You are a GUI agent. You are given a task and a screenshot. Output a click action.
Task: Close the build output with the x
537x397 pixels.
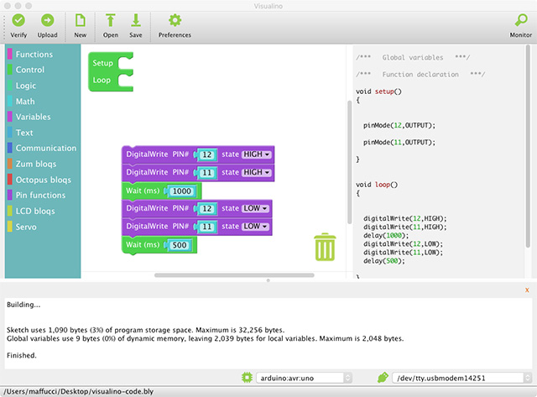click(x=527, y=290)
